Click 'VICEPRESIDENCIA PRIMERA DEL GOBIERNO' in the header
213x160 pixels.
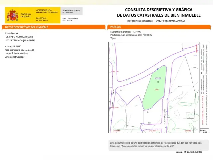click(x=47, y=11)
